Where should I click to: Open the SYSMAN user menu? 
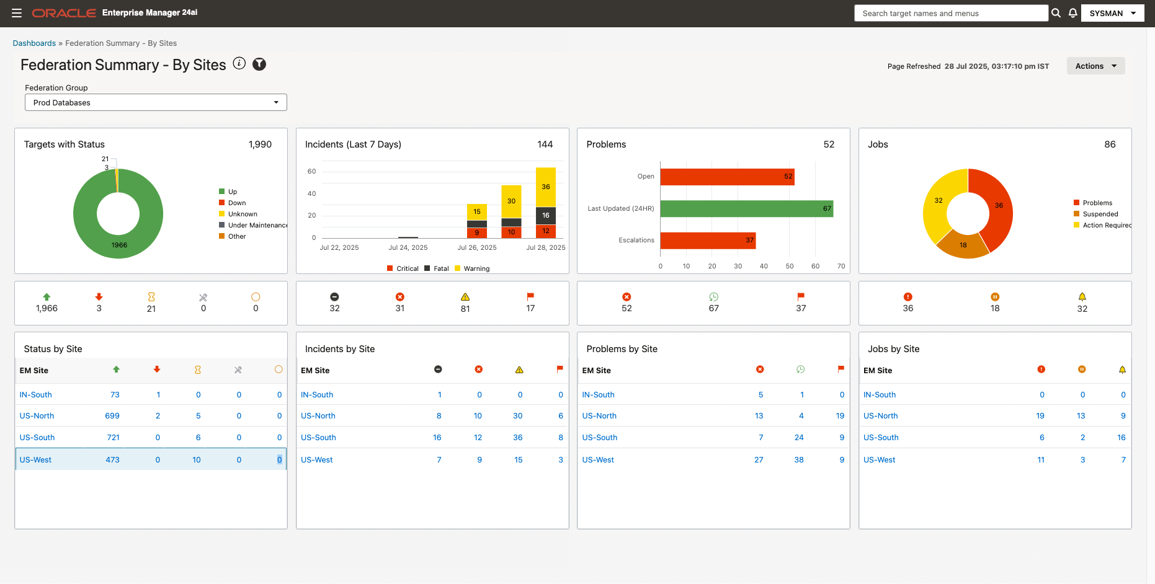(x=1112, y=13)
